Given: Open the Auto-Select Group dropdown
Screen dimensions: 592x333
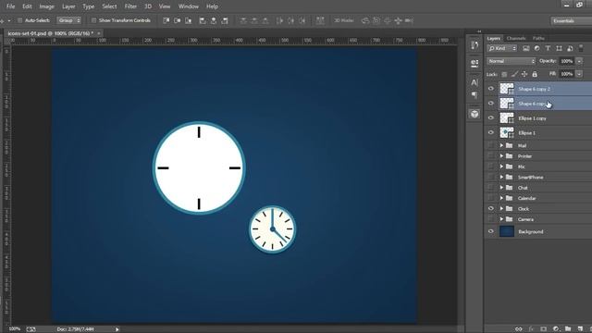Looking at the screenshot, I should point(68,20).
